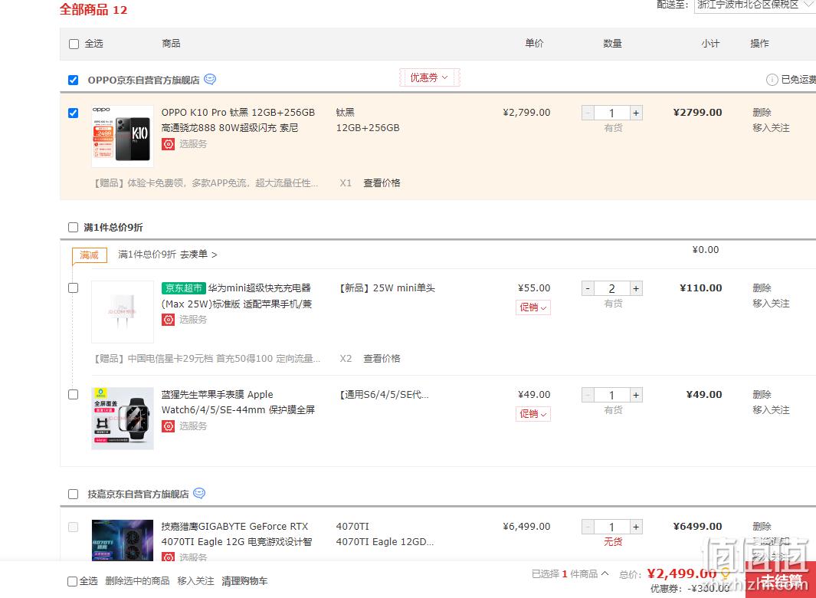Open OPPO K10 Pro product title link
Viewport: 816px width, 598px height.
click(238, 120)
